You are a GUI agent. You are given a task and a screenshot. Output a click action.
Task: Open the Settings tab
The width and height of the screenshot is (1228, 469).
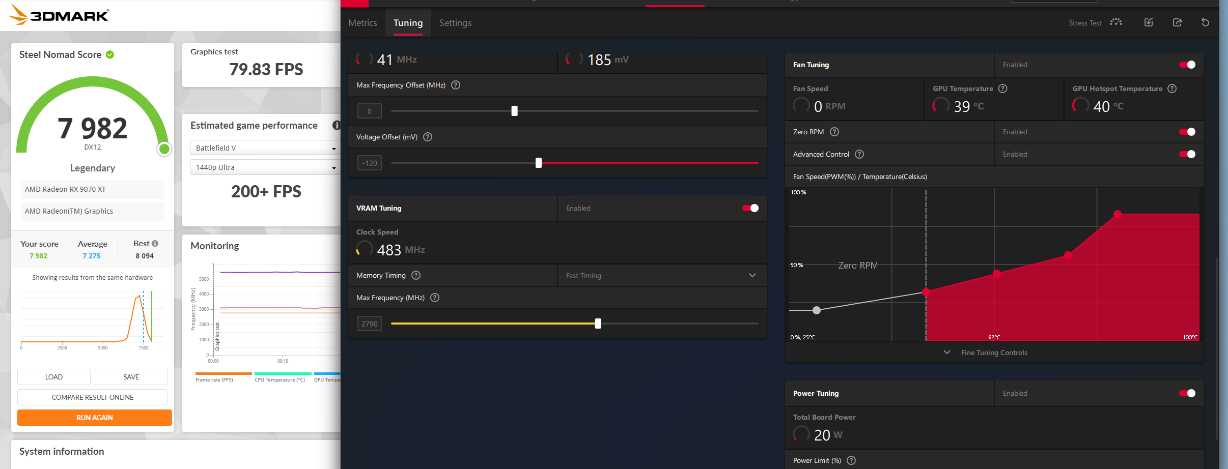point(455,23)
